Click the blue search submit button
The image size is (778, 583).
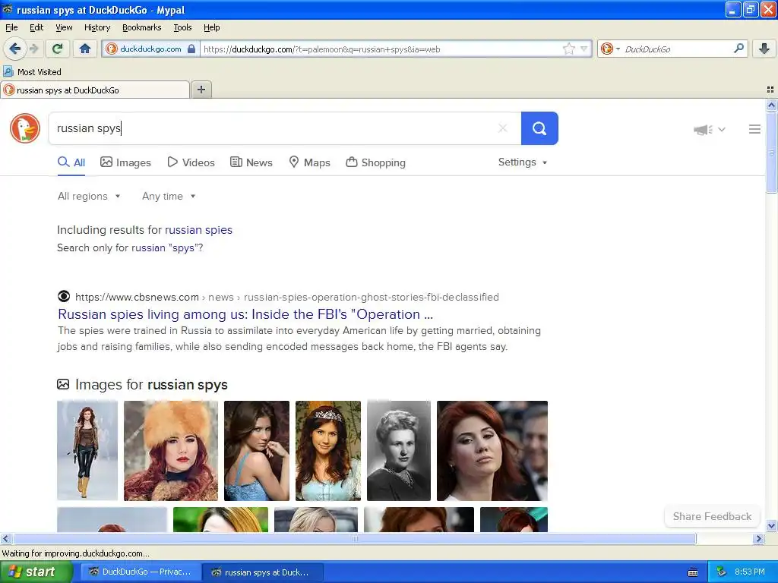click(x=539, y=128)
